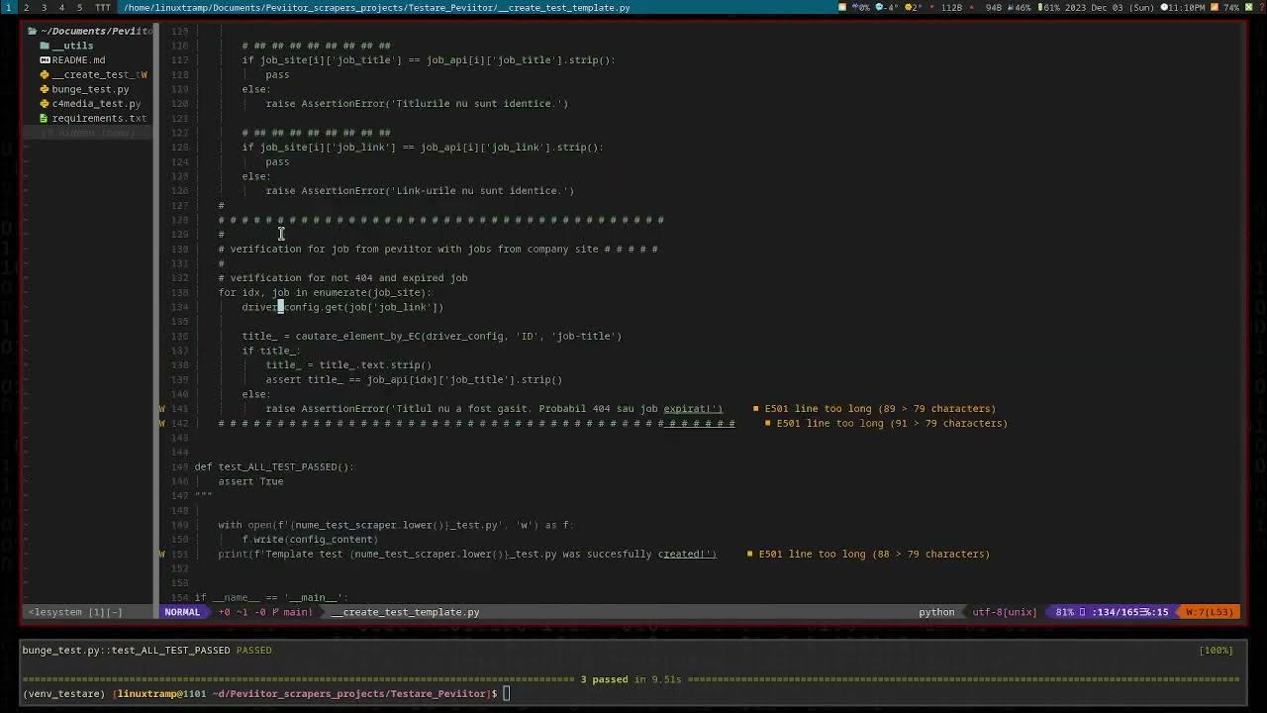Click the NORMAL mode indicator in statusline
Viewport: 1267px width, 713px height.
(x=182, y=612)
